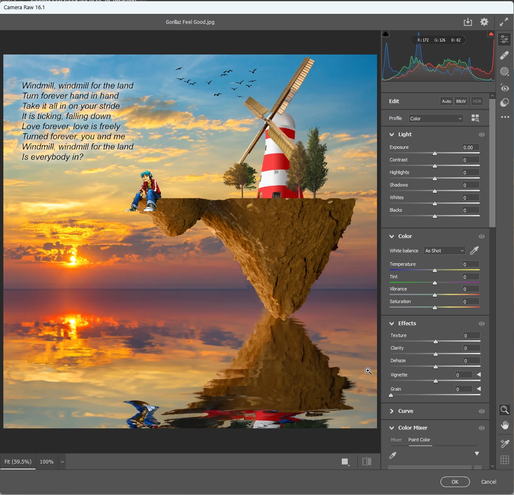Toggle the Effects panel eye icon

coord(482,324)
